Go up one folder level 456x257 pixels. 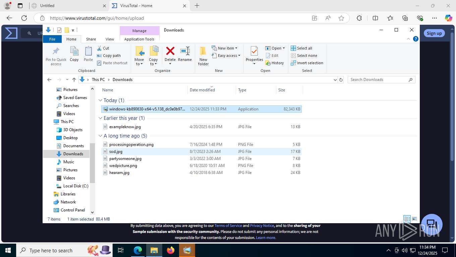coord(74,80)
